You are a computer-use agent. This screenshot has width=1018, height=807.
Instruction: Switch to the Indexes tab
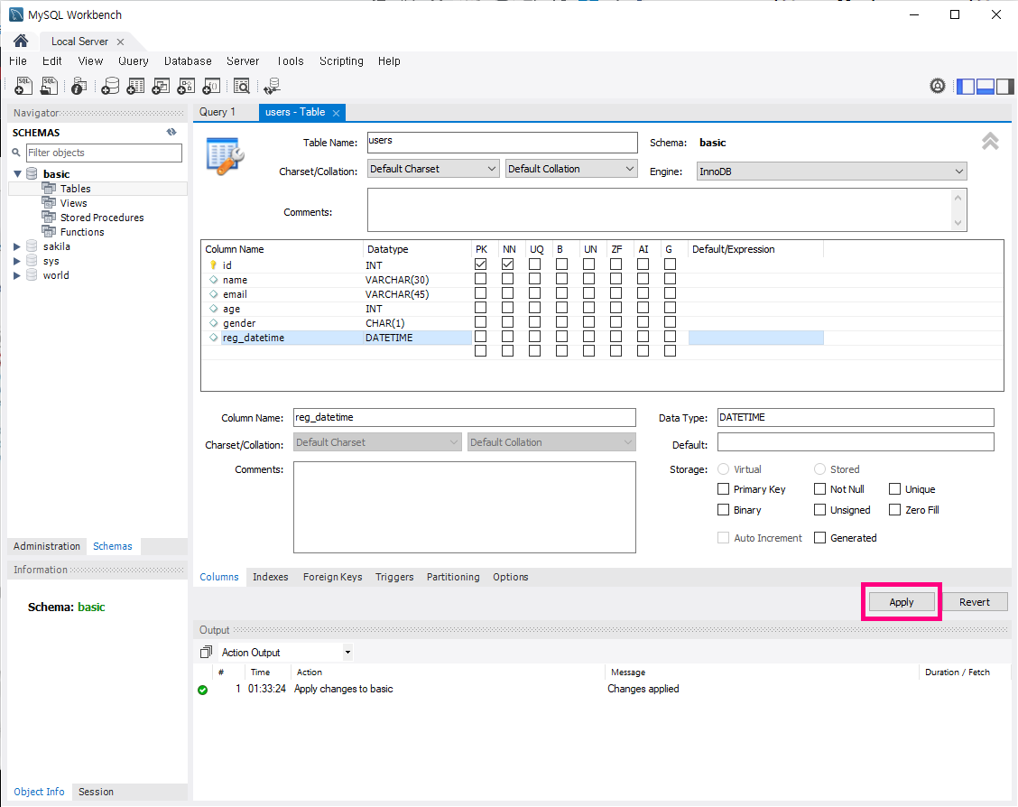[270, 577]
